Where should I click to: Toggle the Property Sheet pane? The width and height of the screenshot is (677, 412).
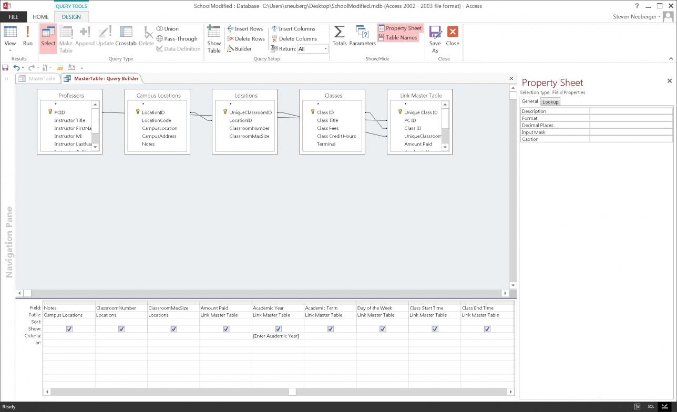pyautogui.click(x=399, y=28)
